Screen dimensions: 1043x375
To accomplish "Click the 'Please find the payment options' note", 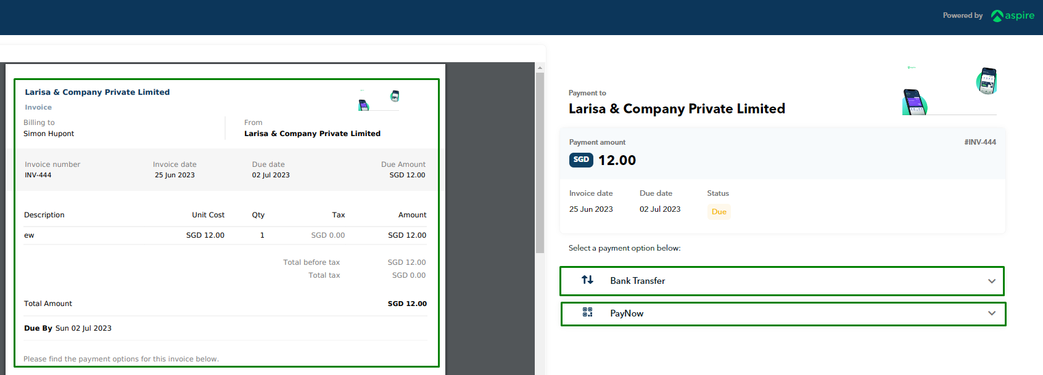I will point(121,359).
